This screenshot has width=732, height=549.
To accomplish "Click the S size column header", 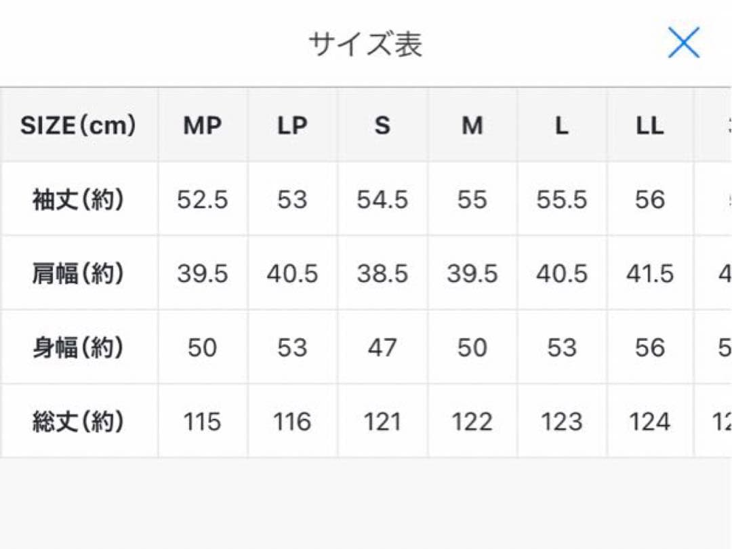I will (x=382, y=125).
